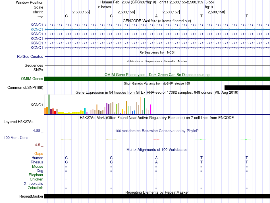Image resolution: width=270 pixels, height=203 pixels.
Task: Select the dark green OMIM Genes bar
Action: pyautogui.click(x=157, y=79)
